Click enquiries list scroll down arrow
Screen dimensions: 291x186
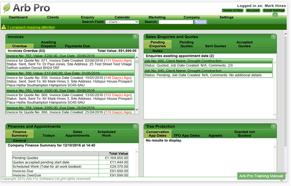pyautogui.click(x=275, y=115)
